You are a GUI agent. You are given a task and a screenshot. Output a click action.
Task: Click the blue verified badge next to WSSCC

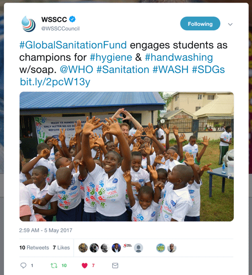coord(72,19)
